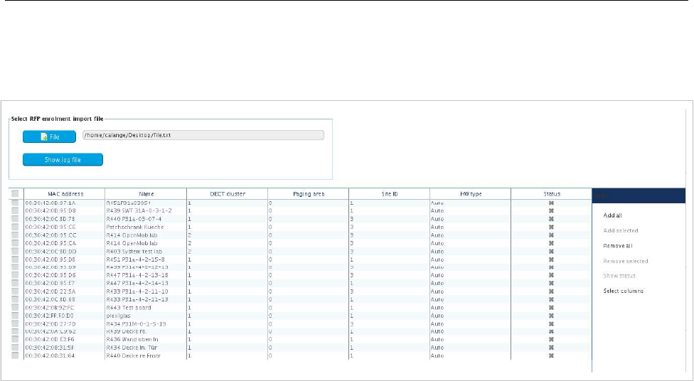The image size is (694, 381).
Task: Click the status X icon for R436 Wand oben ln
Action: click(x=551, y=339)
